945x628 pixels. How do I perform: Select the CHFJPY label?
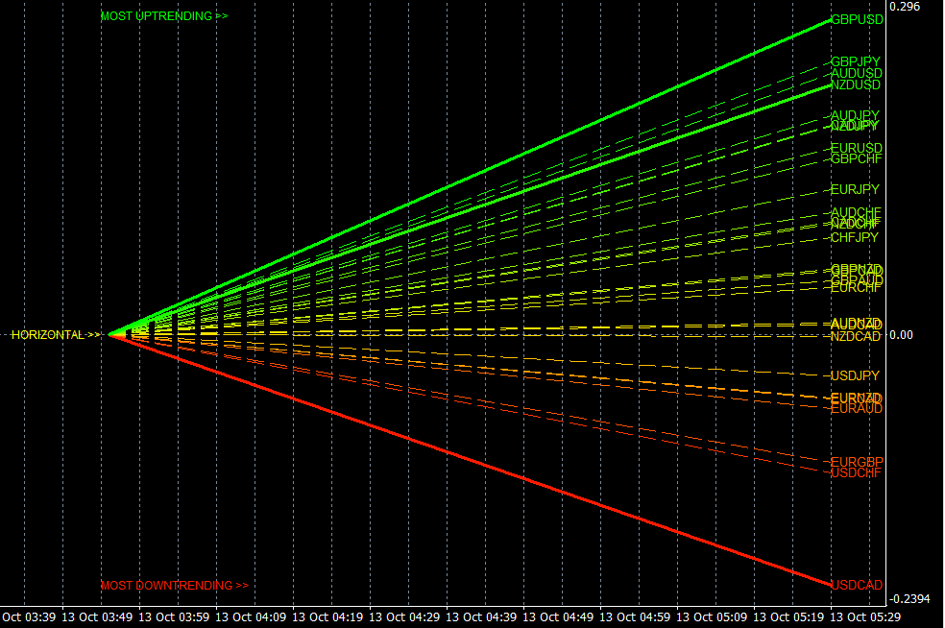pos(855,237)
